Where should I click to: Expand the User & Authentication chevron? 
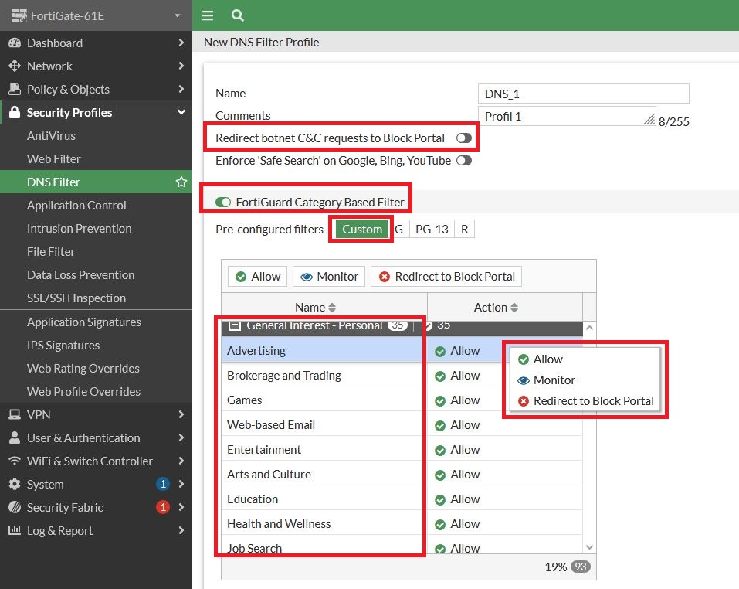(x=181, y=437)
